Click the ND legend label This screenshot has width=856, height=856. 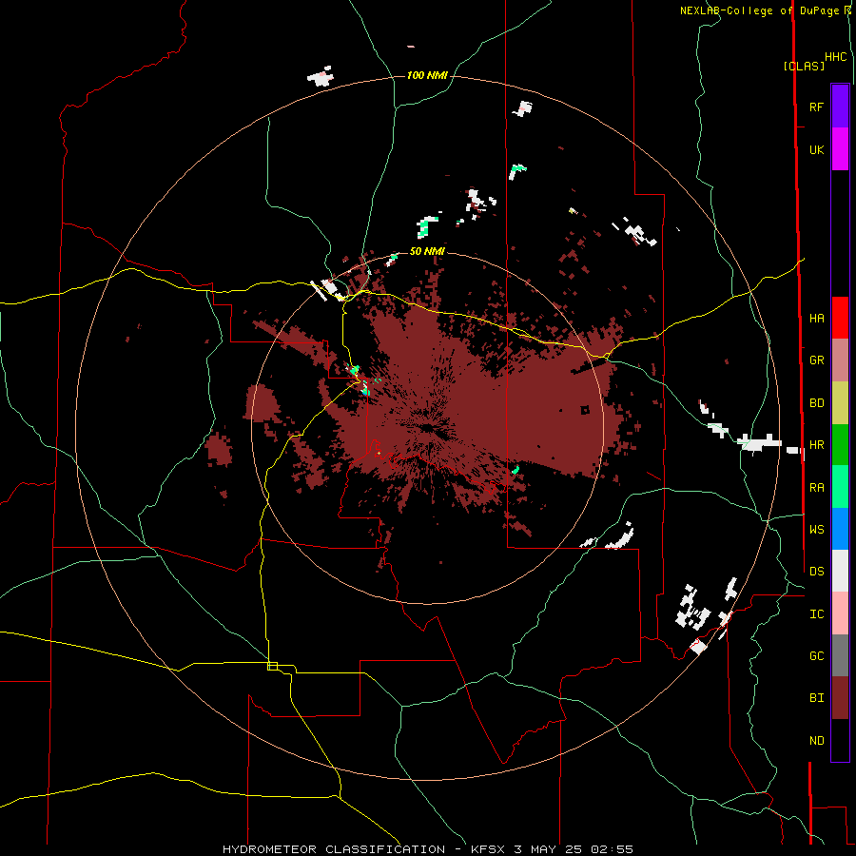pyautogui.click(x=816, y=741)
